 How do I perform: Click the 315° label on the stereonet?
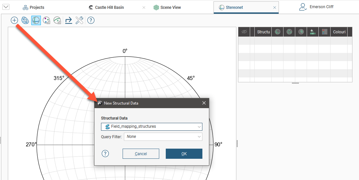(59, 78)
